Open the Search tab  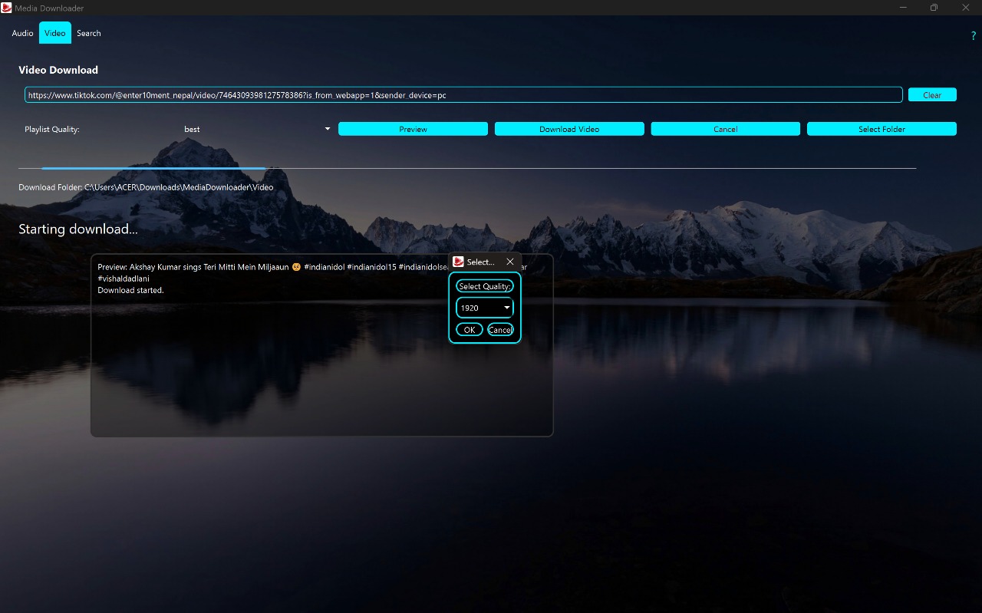(x=88, y=33)
